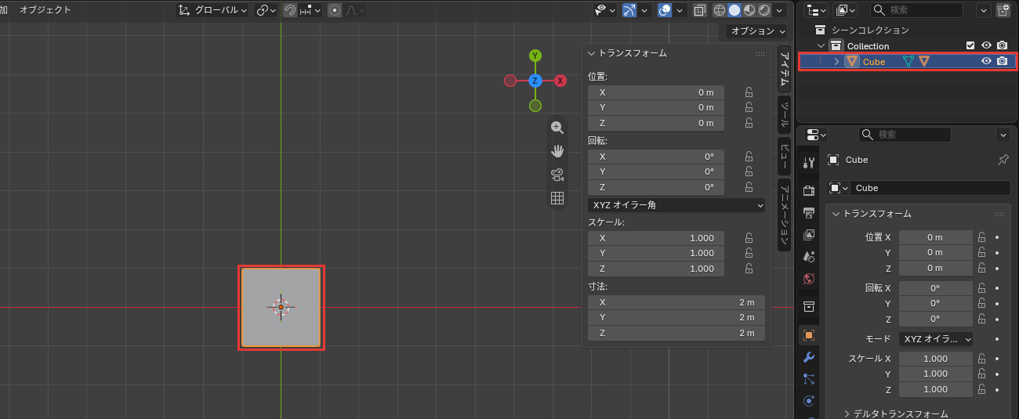This screenshot has height=419, width=1019.
Task: Toggle Collection exclude checkbox in outliner
Action: (970, 45)
